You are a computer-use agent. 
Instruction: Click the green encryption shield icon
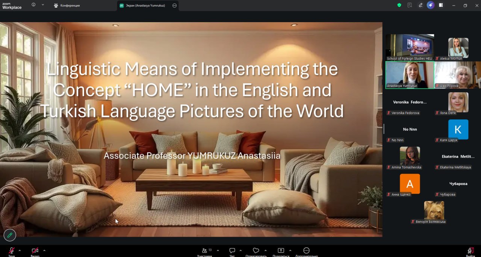tap(399, 5)
